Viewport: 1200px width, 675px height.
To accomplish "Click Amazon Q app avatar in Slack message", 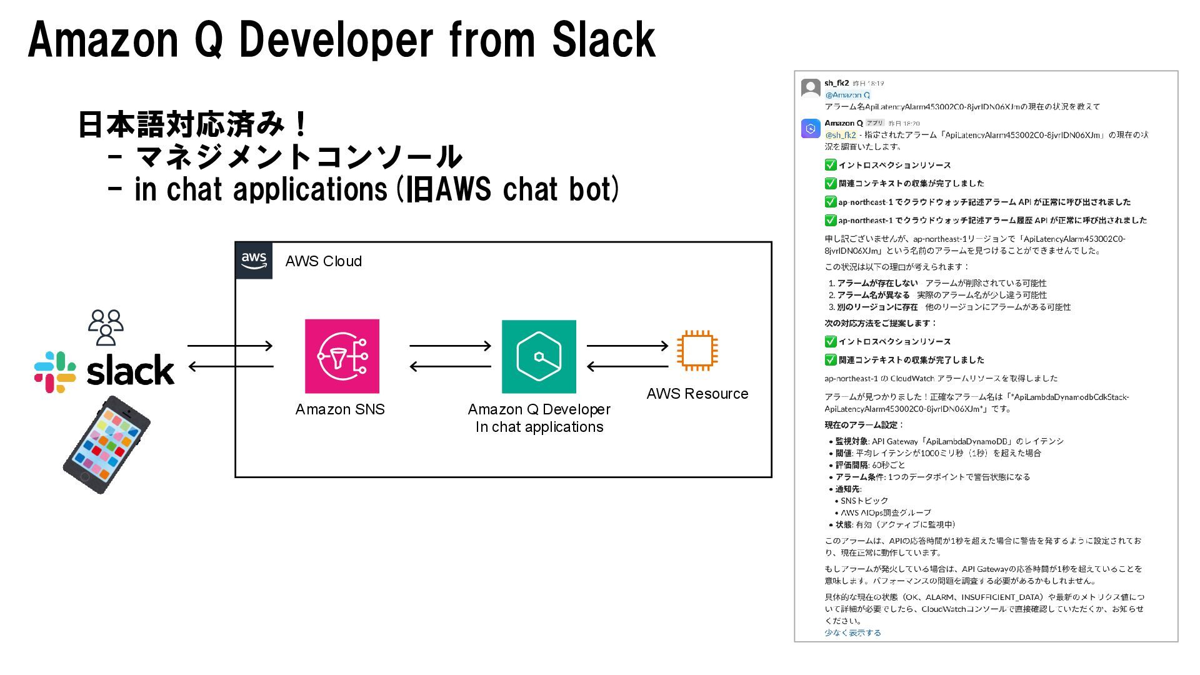I will (811, 129).
